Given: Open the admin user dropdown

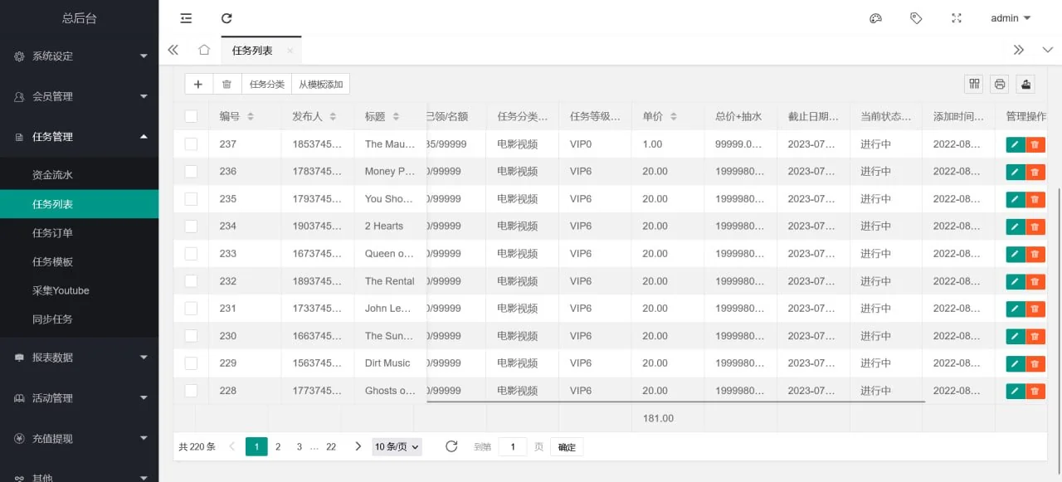Looking at the screenshot, I should tap(1011, 18).
